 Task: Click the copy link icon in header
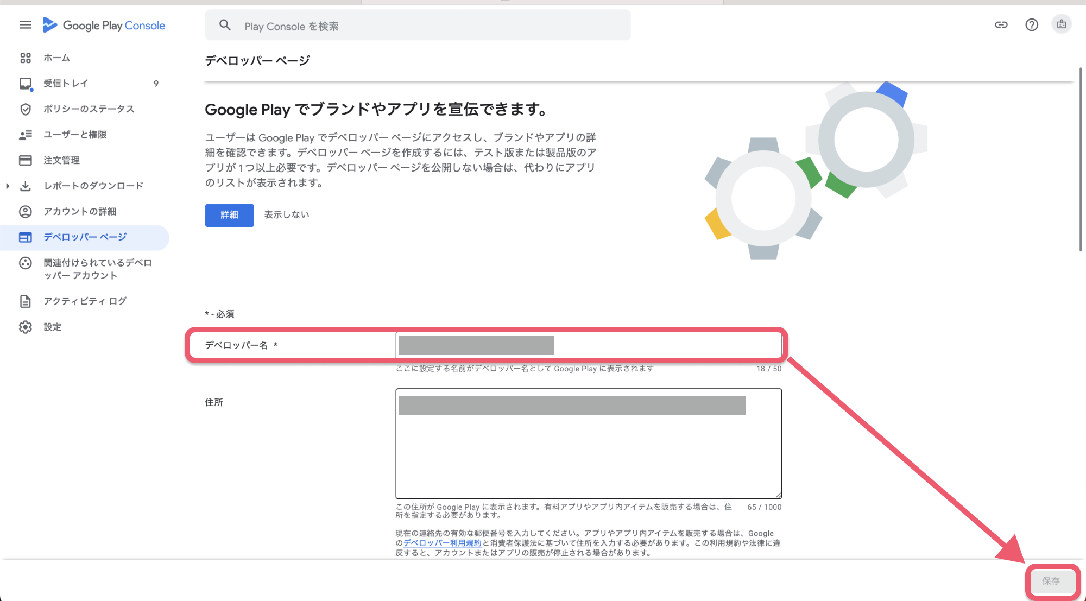(1001, 24)
